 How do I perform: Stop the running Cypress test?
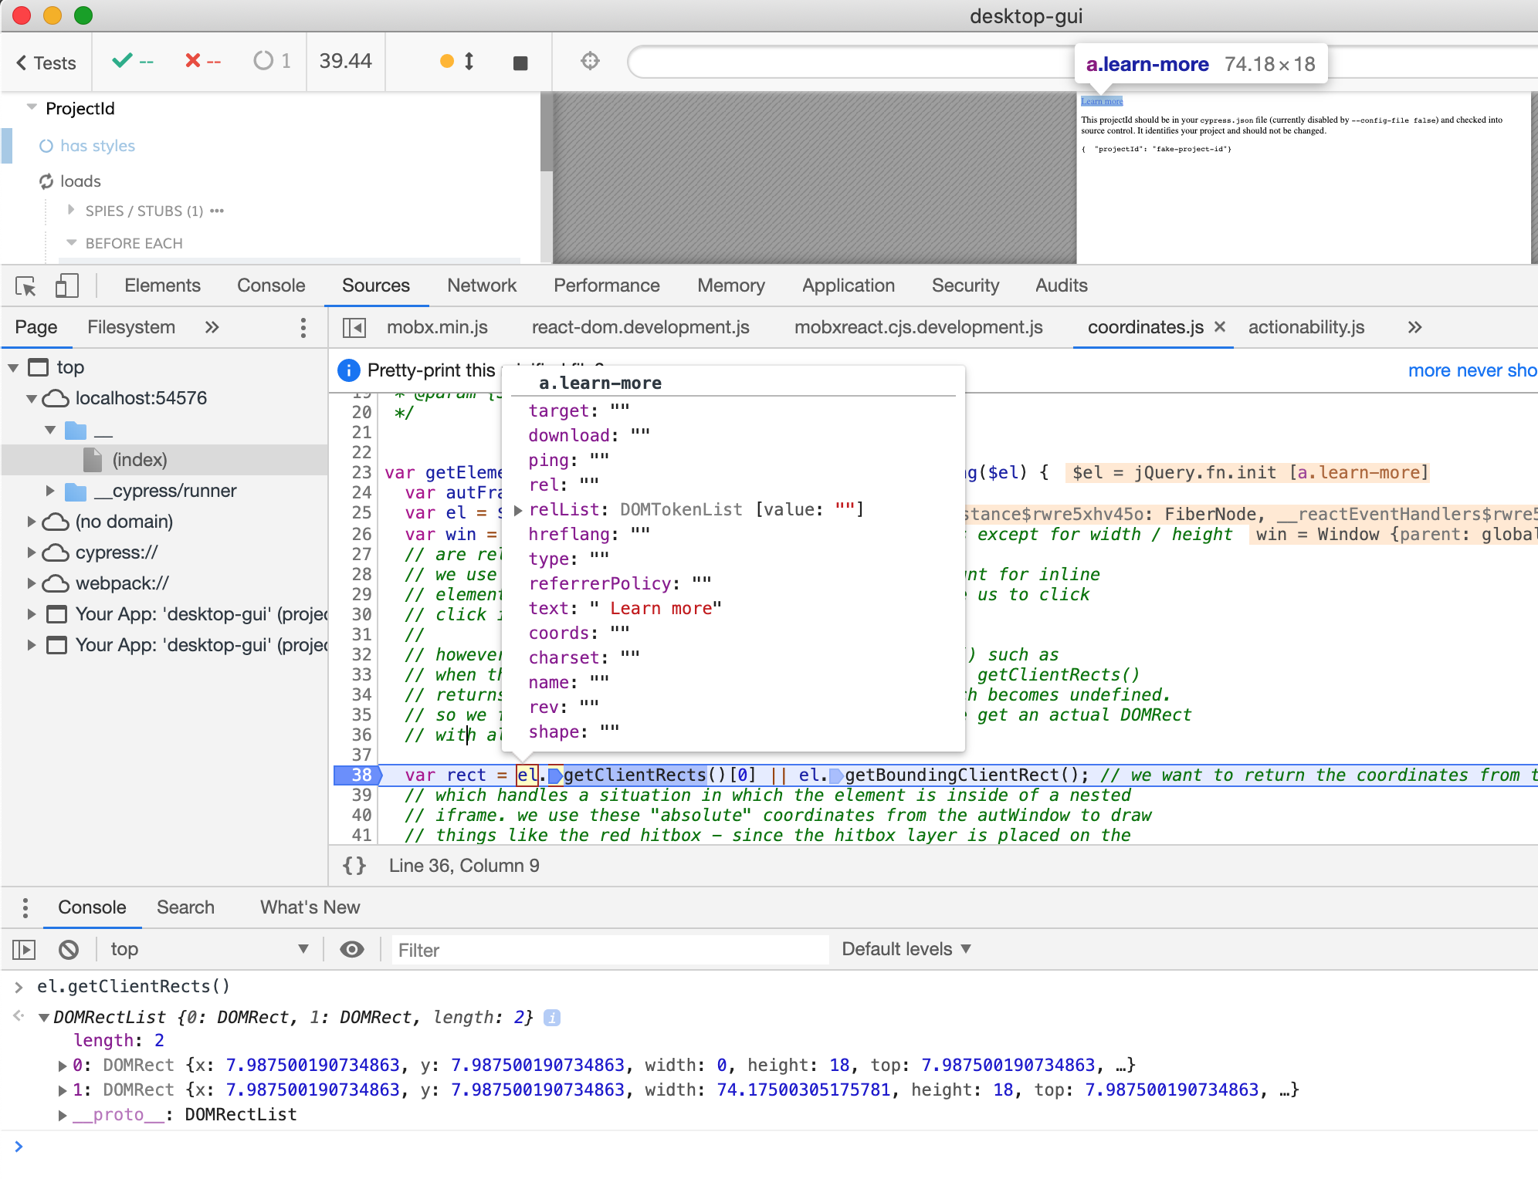(x=520, y=61)
